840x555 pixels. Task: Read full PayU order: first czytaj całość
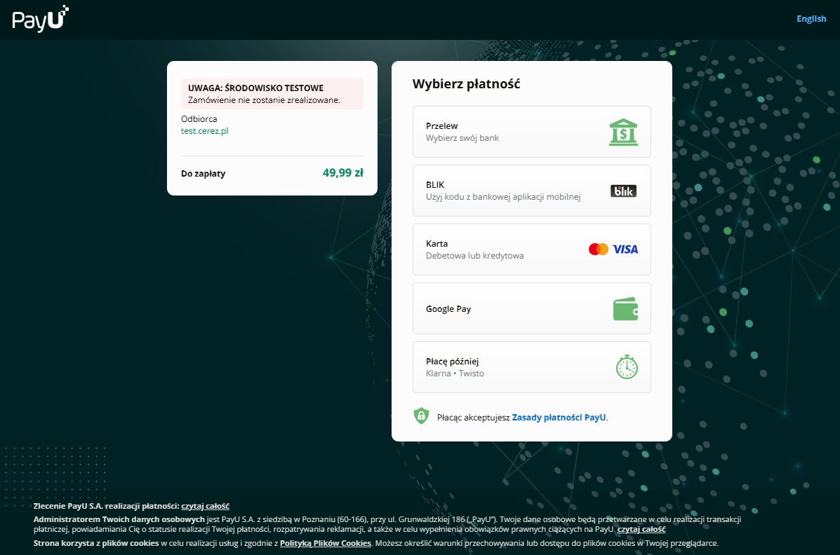pos(206,506)
